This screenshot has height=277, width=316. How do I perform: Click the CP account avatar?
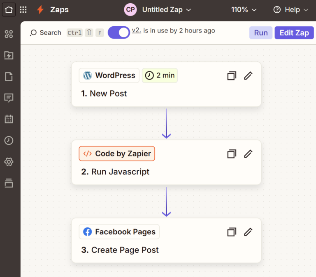click(x=130, y=9)
